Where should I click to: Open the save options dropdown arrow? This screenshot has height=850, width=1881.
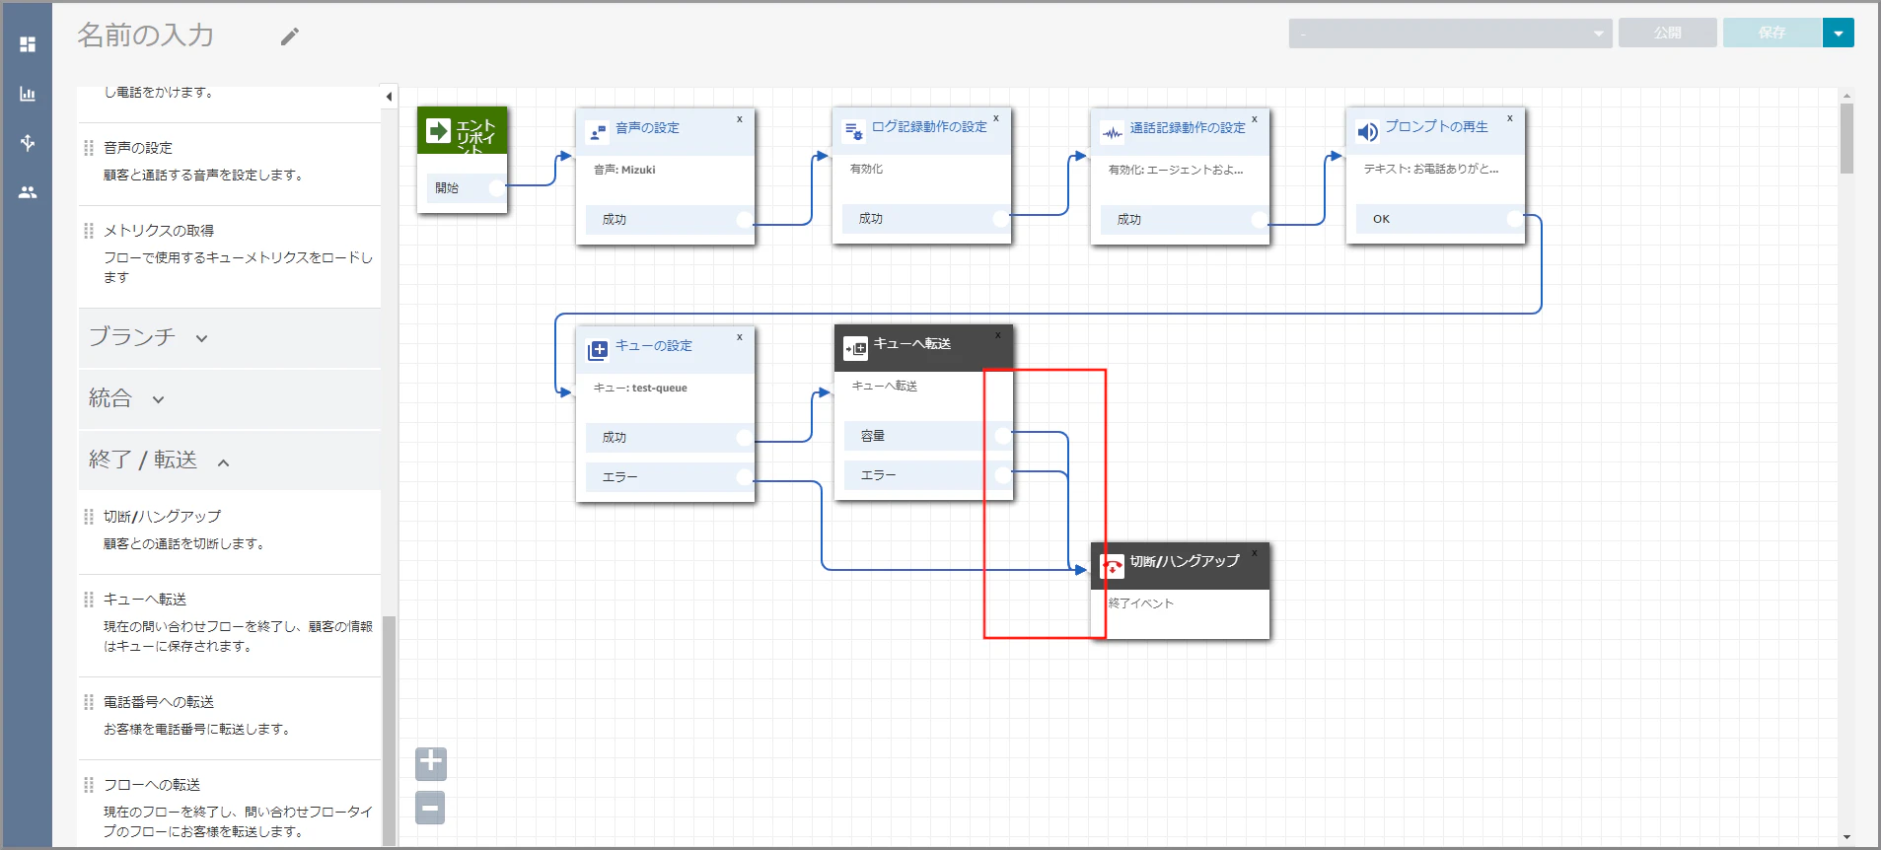point(1839,34)
